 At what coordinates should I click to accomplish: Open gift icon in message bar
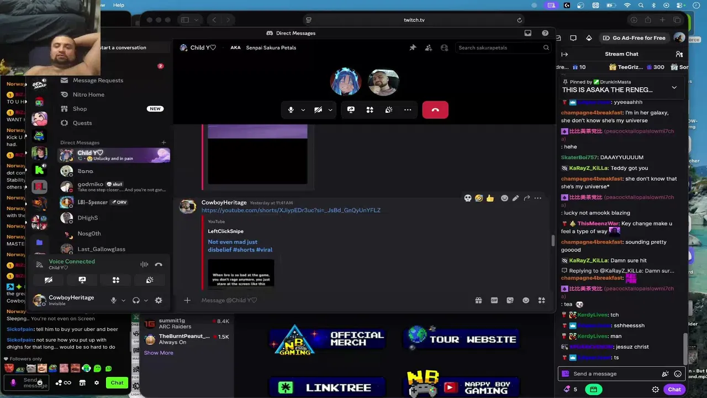pos(478,300)
